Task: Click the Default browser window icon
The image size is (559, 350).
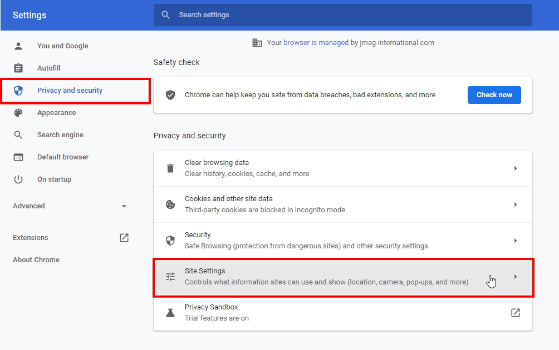Action: pos(18,157)
